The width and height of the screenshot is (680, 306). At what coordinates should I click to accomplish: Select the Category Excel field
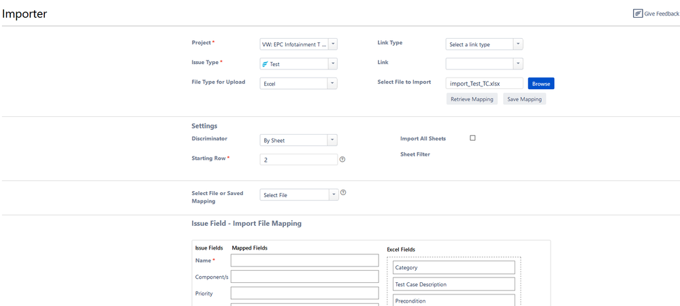pos(453,267)
